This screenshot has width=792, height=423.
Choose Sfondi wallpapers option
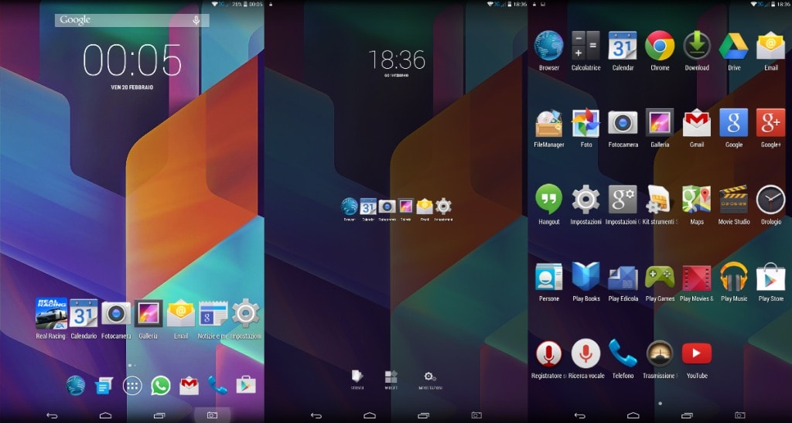pyautogui.click(x=357, y=380)
